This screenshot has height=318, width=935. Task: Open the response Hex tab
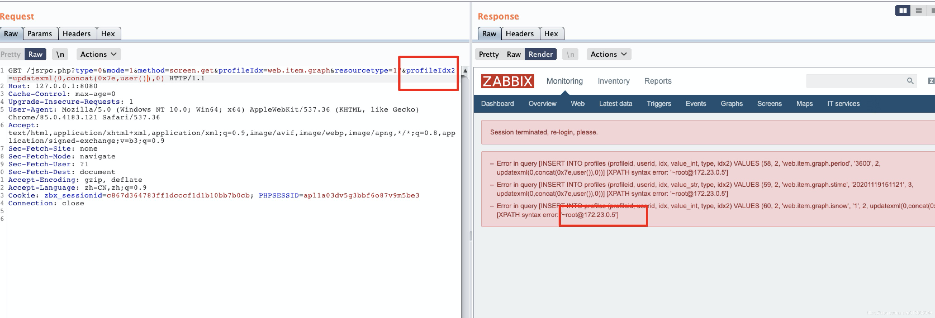551,34
